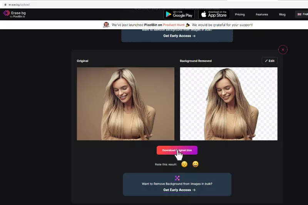308x205 pixels.
Task: Click the 'Background Removed' label
Action: click(x=196, y=61)
